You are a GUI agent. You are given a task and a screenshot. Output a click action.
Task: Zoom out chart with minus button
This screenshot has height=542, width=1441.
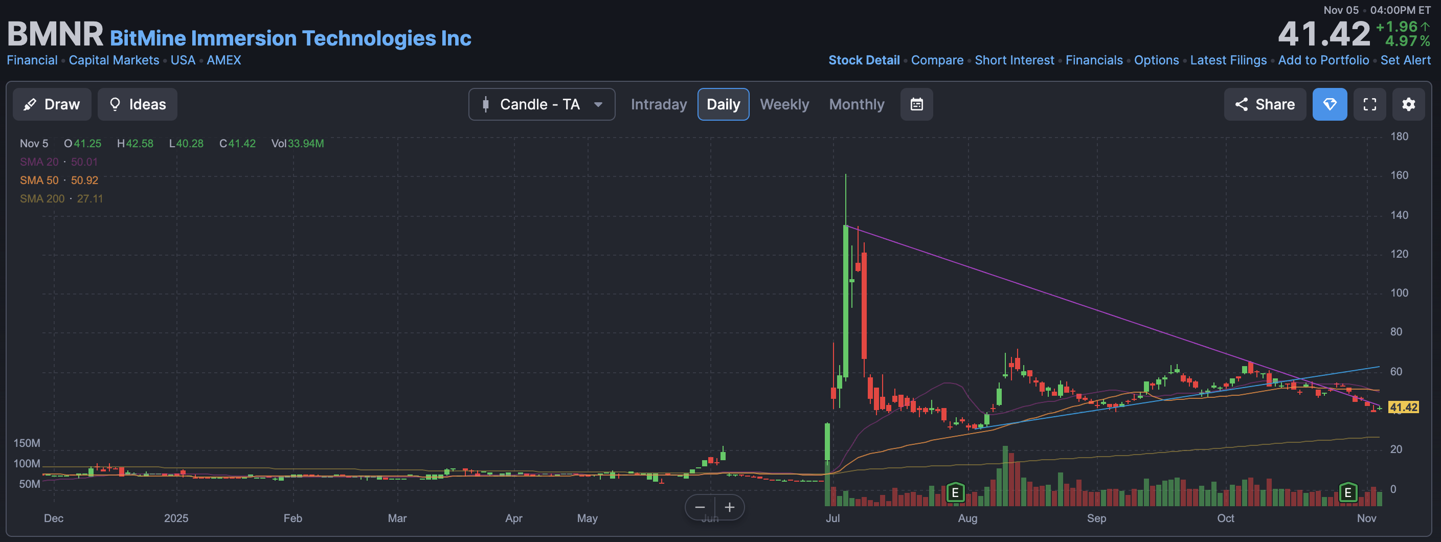(x=700, y=508)
